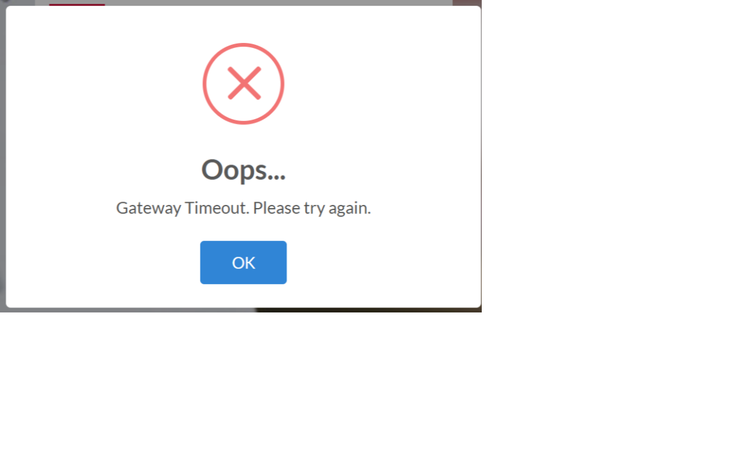Click the dark strip below the dialog

click(368, 310)
